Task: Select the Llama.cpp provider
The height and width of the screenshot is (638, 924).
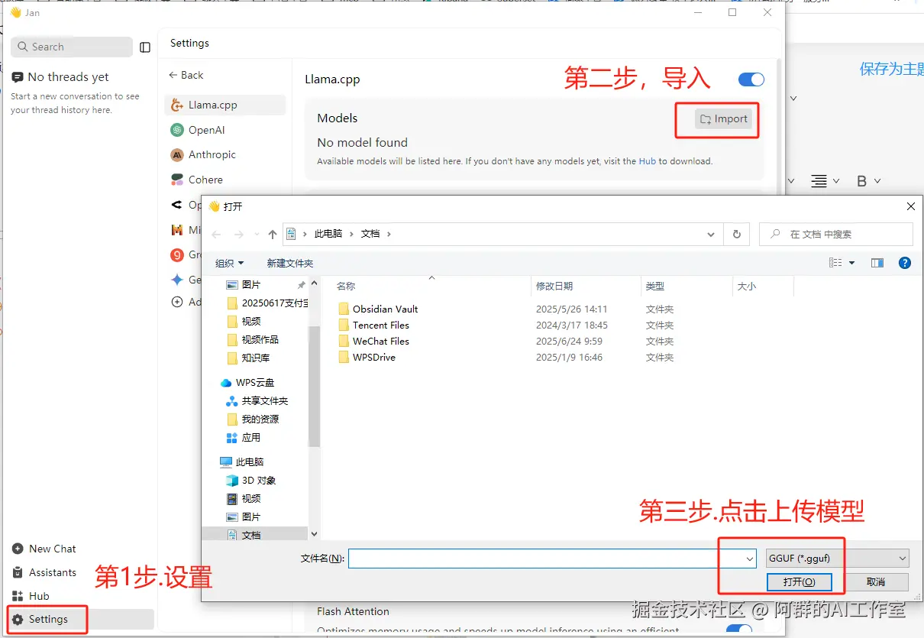Action: [x=225, y=105]
